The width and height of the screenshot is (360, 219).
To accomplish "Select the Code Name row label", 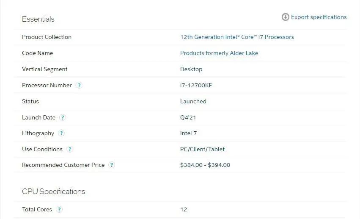I will coord(37,53).
